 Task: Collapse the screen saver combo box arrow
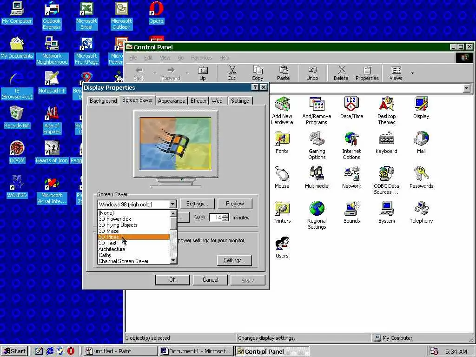click(172, 205)
